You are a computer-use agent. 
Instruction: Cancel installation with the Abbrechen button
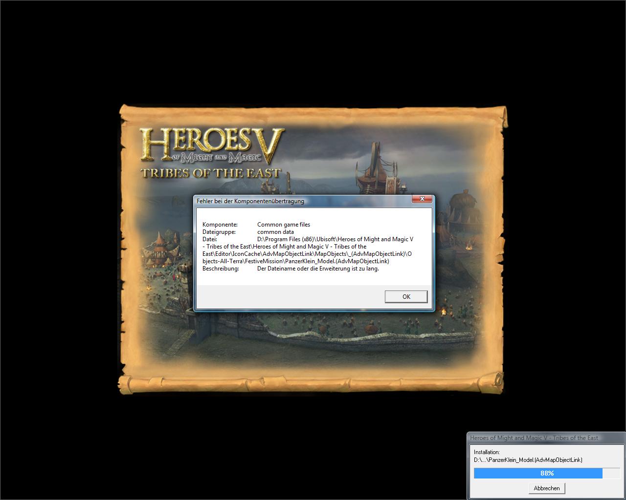click(x=547, y=488)
